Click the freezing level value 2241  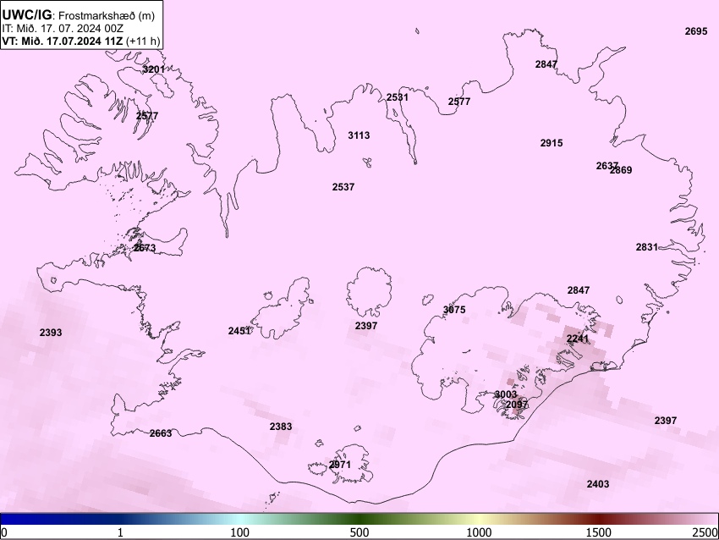(x=577, y=339)
